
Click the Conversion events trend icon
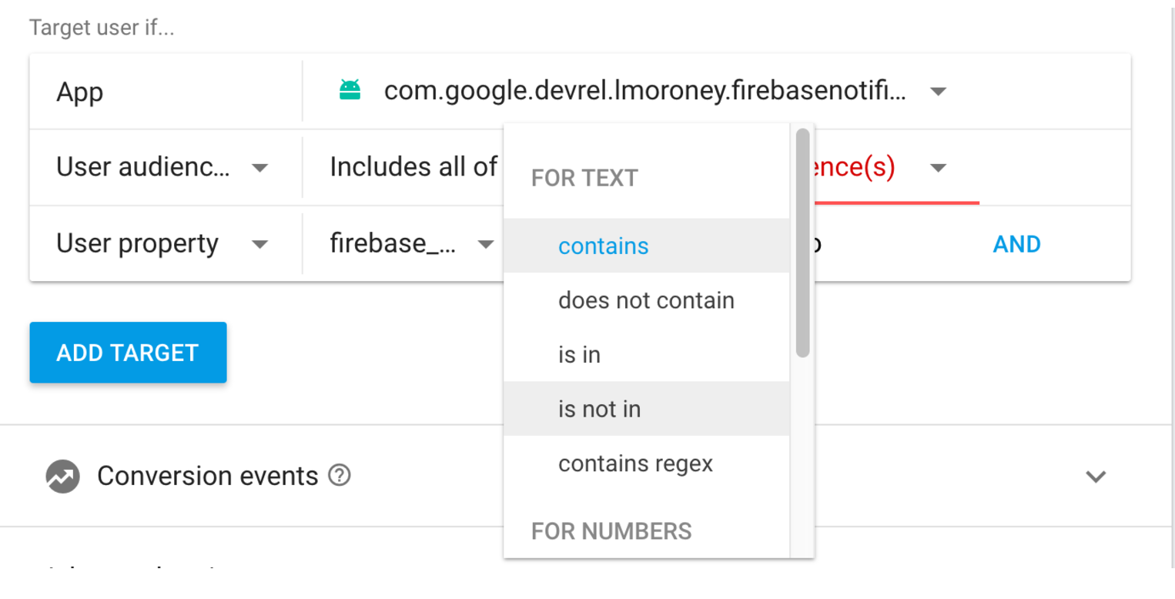click(62, 477)
